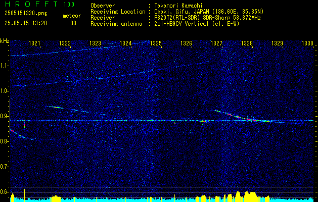
Task: Click the HROFFT program title
Action: tap(31, 4)
